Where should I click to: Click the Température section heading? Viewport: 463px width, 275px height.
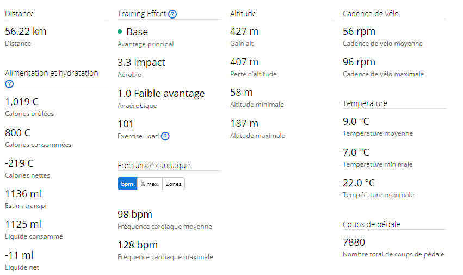click(x=365, y=103)
